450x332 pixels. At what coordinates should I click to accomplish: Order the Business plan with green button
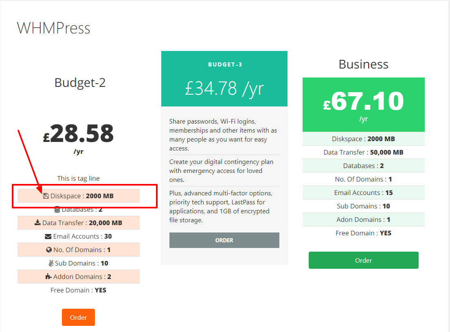tap(363, 261)
